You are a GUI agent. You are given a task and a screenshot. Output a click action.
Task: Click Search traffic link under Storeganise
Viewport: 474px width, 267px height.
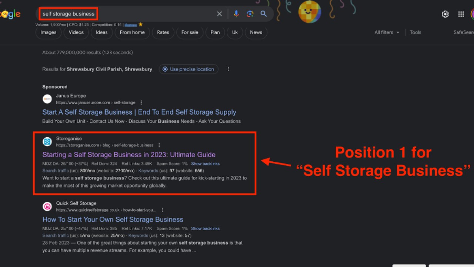[x=56, y=171]
